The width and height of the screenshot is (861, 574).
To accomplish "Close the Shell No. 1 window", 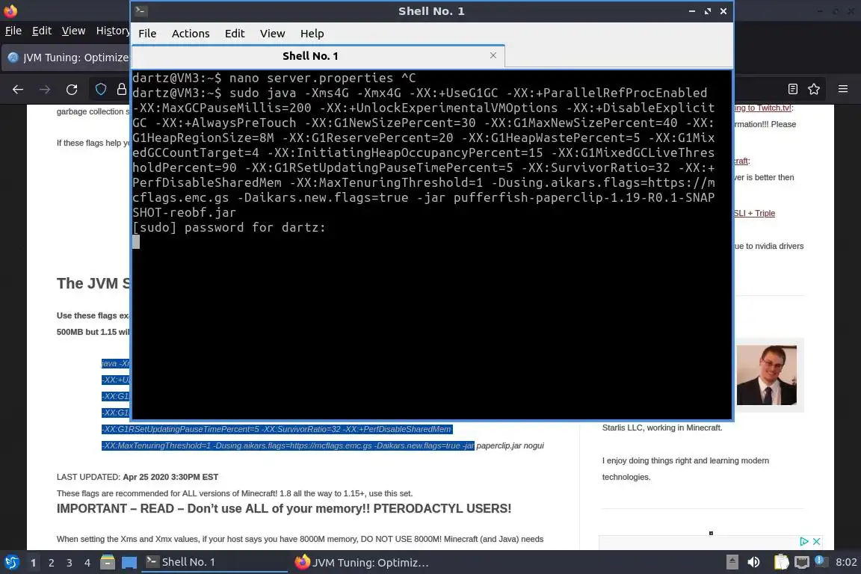I will [x=723, y=11].
